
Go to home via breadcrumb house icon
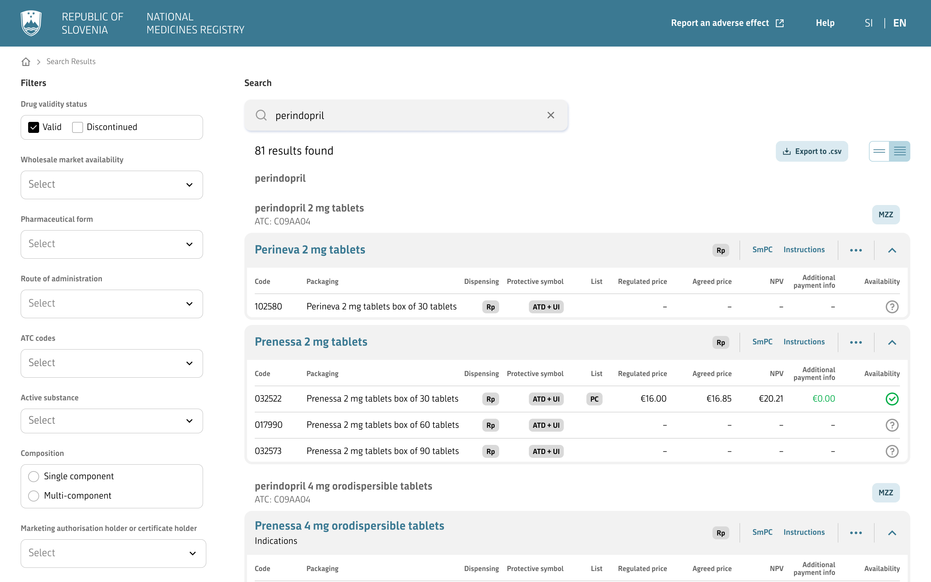point(26,61)
